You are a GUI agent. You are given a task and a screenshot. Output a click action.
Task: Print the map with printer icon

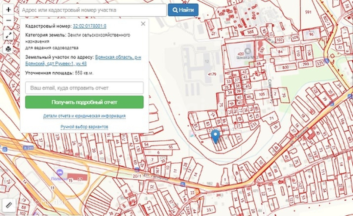8,49
